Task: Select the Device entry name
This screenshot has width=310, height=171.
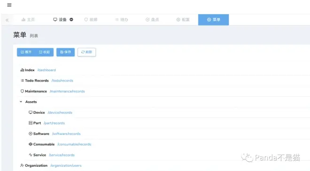Action: coord(39,112)
